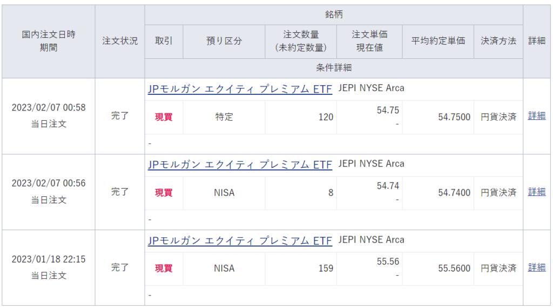Select the 銘柄 header cell

334,15
